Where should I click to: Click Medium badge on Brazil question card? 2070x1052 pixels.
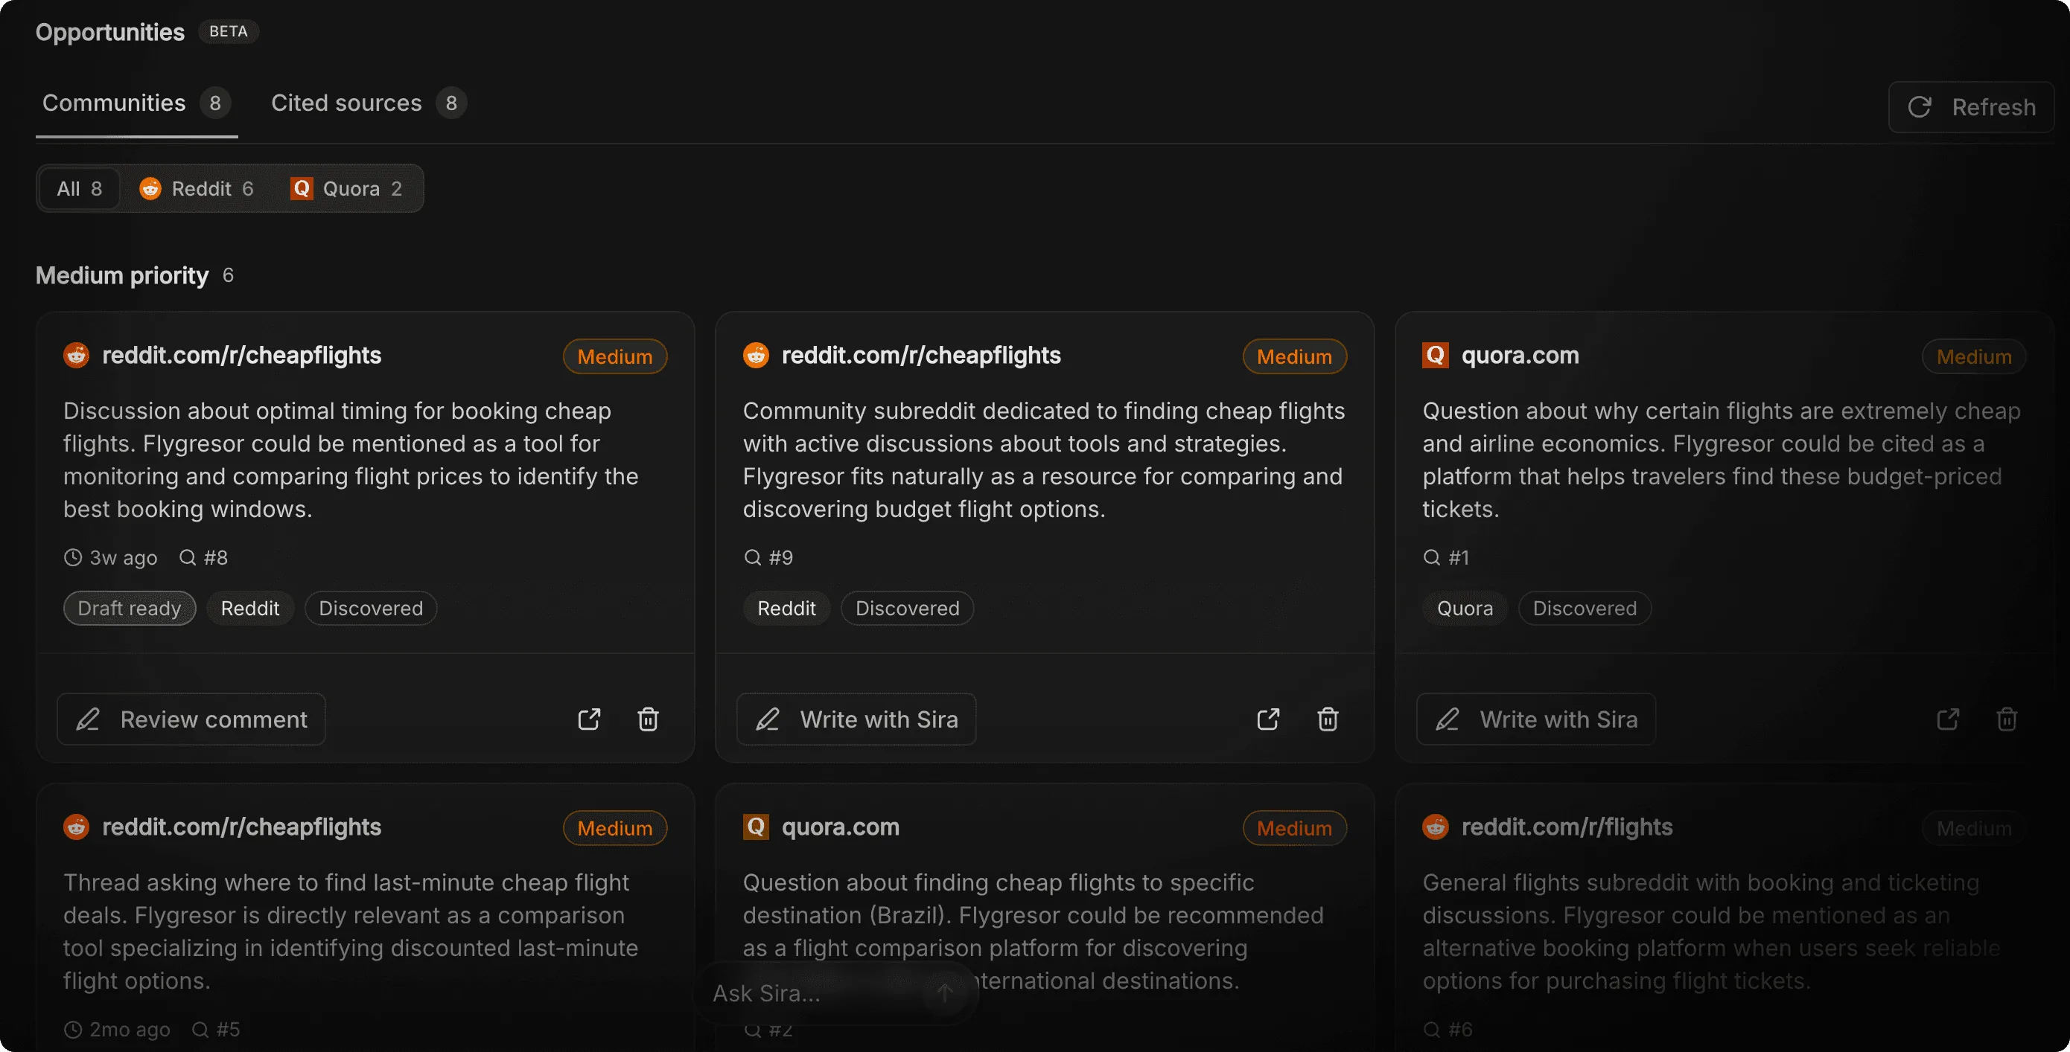[1295, 828]
